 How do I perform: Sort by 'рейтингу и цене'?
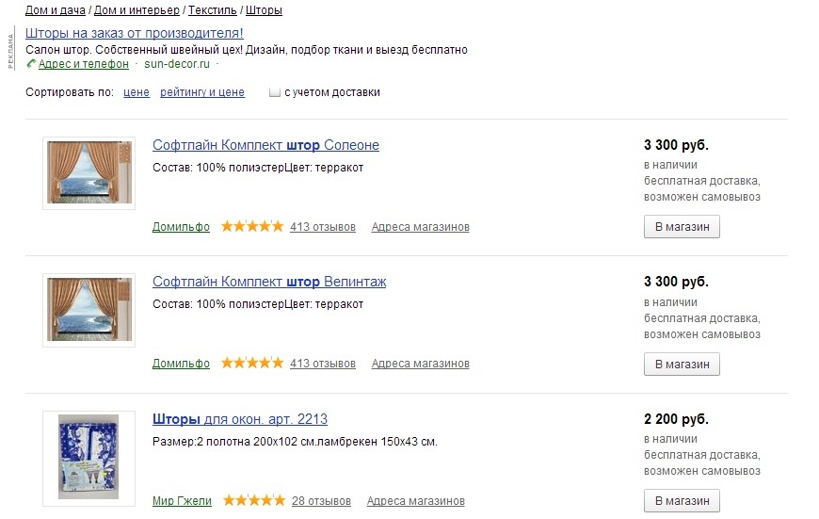pos(202,92)
